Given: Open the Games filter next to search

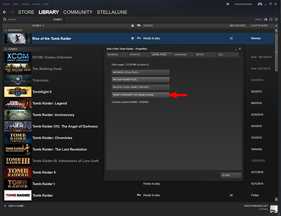Looking at the screenshot, I should 57,19.
